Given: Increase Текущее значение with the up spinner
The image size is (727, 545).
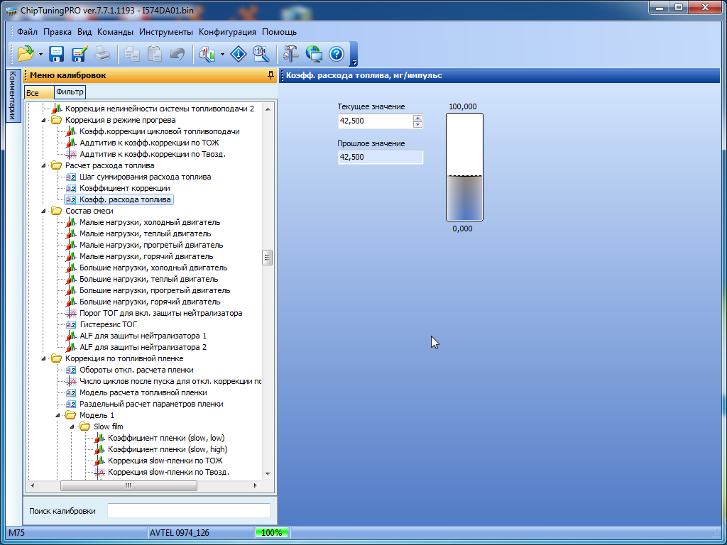Looking at the screenshot, I should click(x=417, y=118).
